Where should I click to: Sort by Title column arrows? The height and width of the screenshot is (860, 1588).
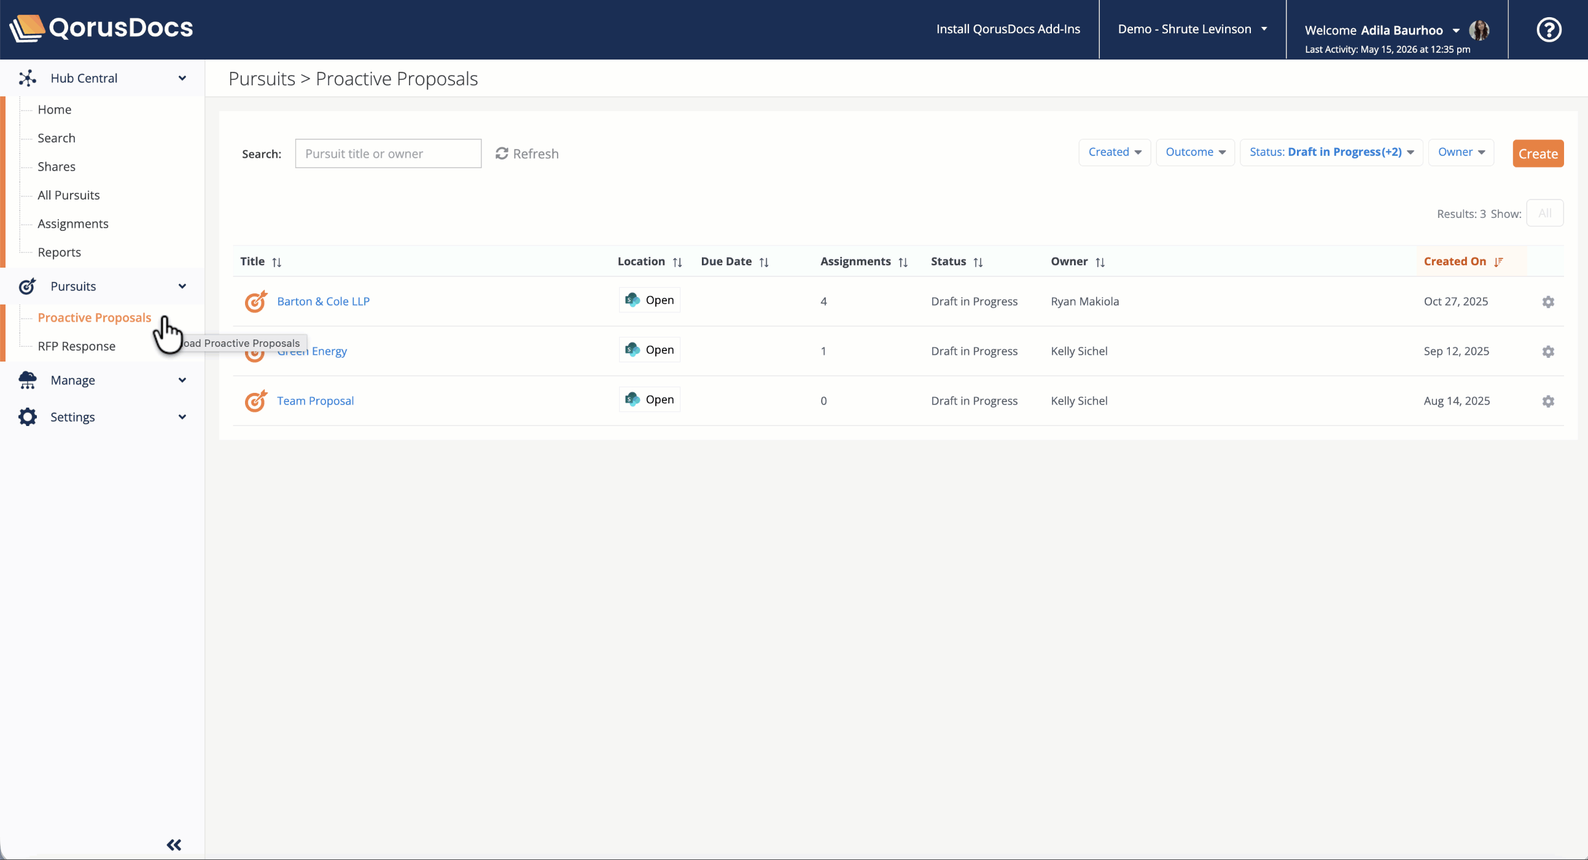277,263
